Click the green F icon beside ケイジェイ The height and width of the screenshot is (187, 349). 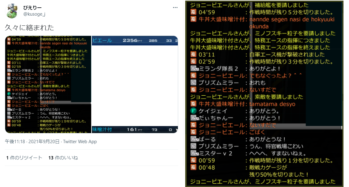click(193, 111)
